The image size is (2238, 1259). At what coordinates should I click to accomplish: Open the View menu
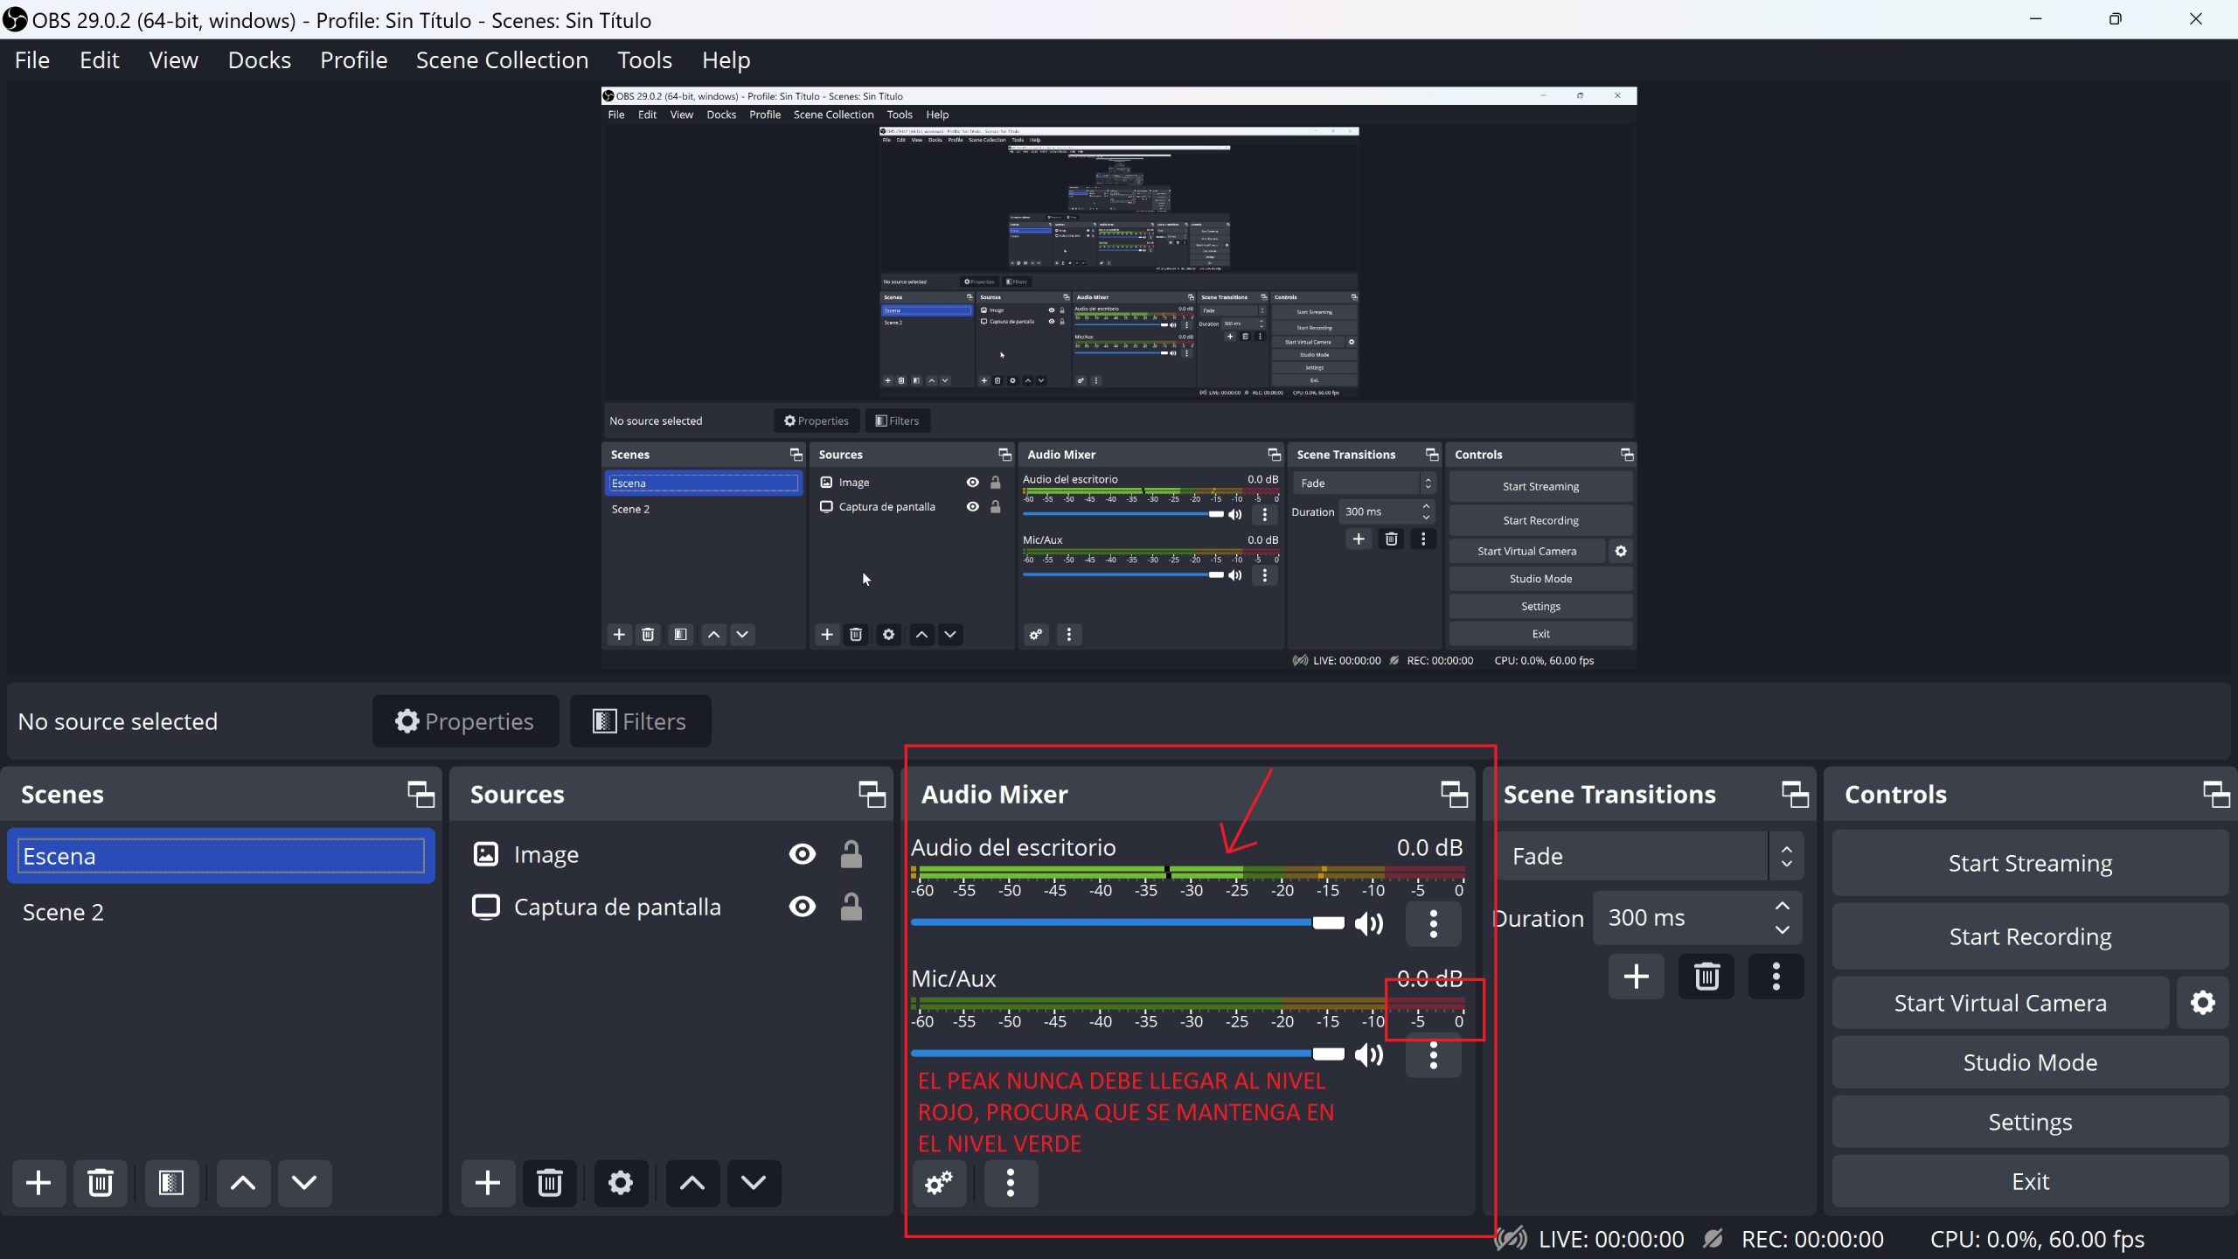(x=174, y=60)
